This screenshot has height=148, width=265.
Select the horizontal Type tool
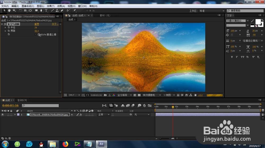pos(46,11)
